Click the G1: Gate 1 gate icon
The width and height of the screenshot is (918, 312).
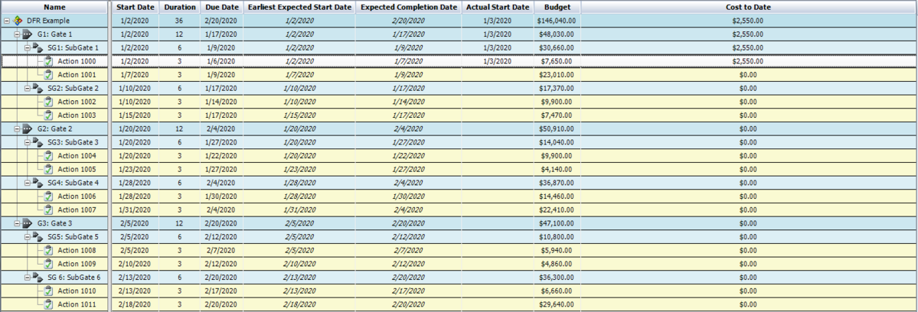pos(28,34)
